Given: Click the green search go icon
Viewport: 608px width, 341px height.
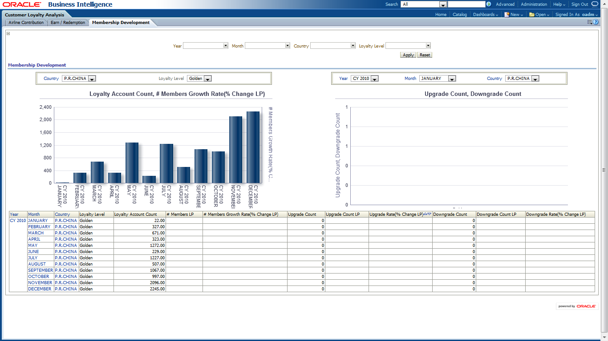Looking at the screenshot, I should [x=489, y=4].
